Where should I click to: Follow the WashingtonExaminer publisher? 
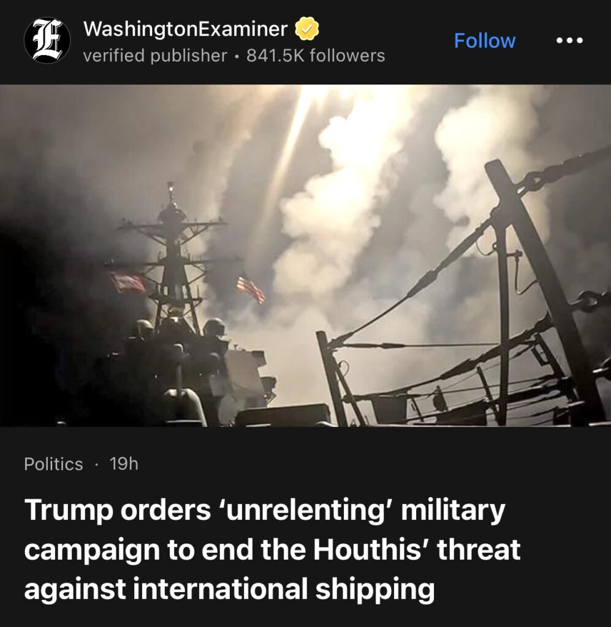tap(485, 40)
